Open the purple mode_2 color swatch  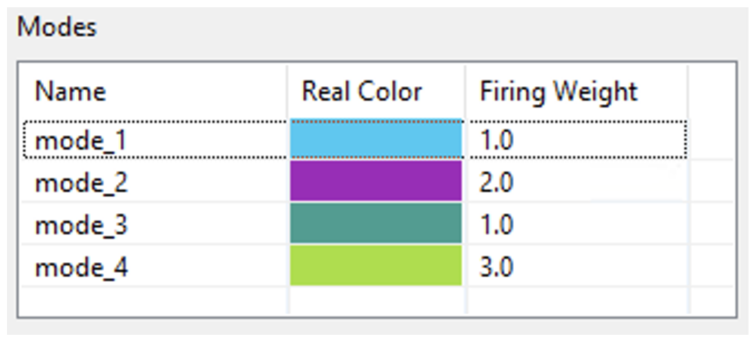click(x=376, y=181)
